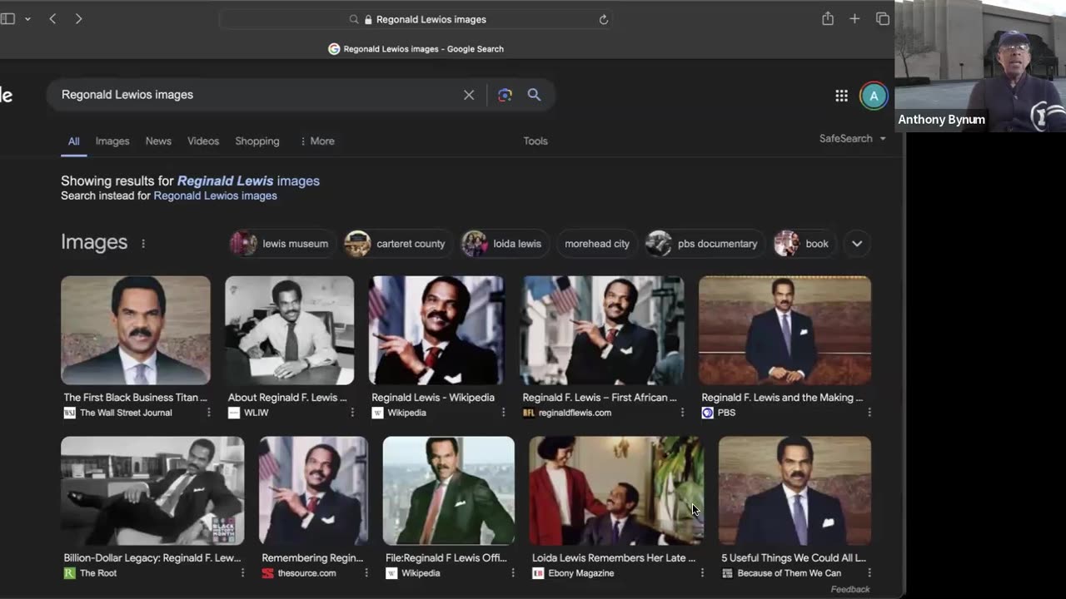Image resolution: width=1066 pixels, height=599 pixels.
Task: Clear the search box with the X icon
Action: pos(469,95)
